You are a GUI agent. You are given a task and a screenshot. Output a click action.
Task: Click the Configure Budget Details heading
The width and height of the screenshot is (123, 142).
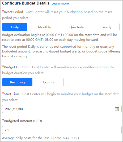[26, 3]
